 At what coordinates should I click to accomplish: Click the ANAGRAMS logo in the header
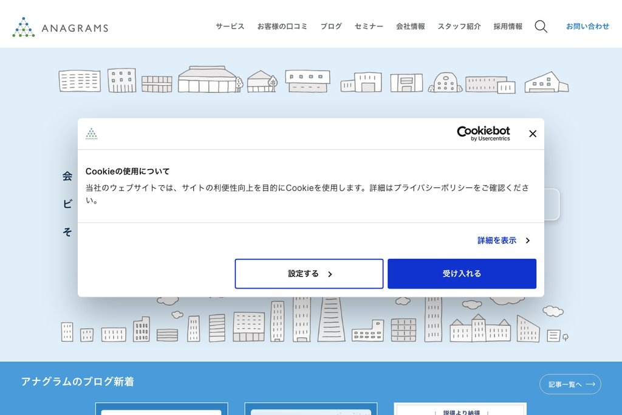(60, 27)
